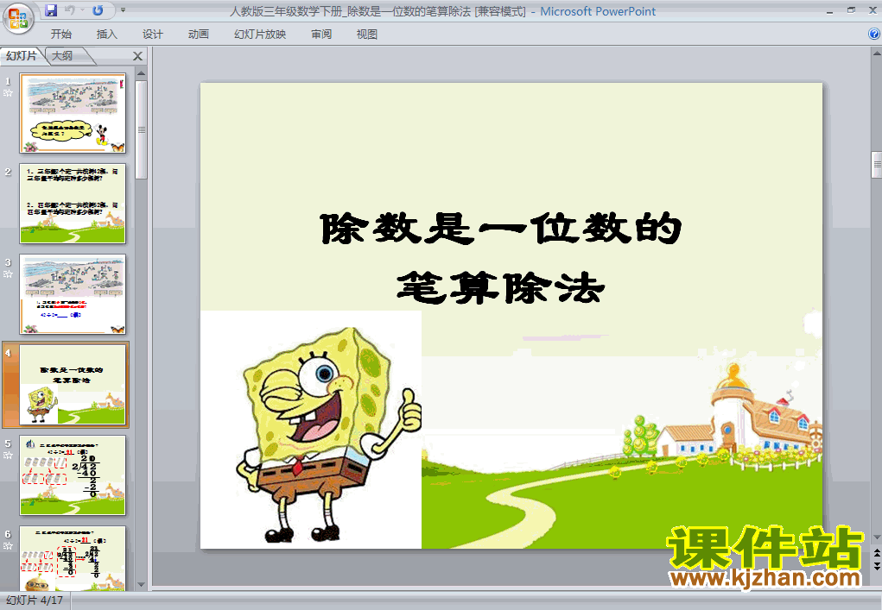Click the thumbnail pane scrollbar handle
Viewport: 882px width, 610px height.
141,129
